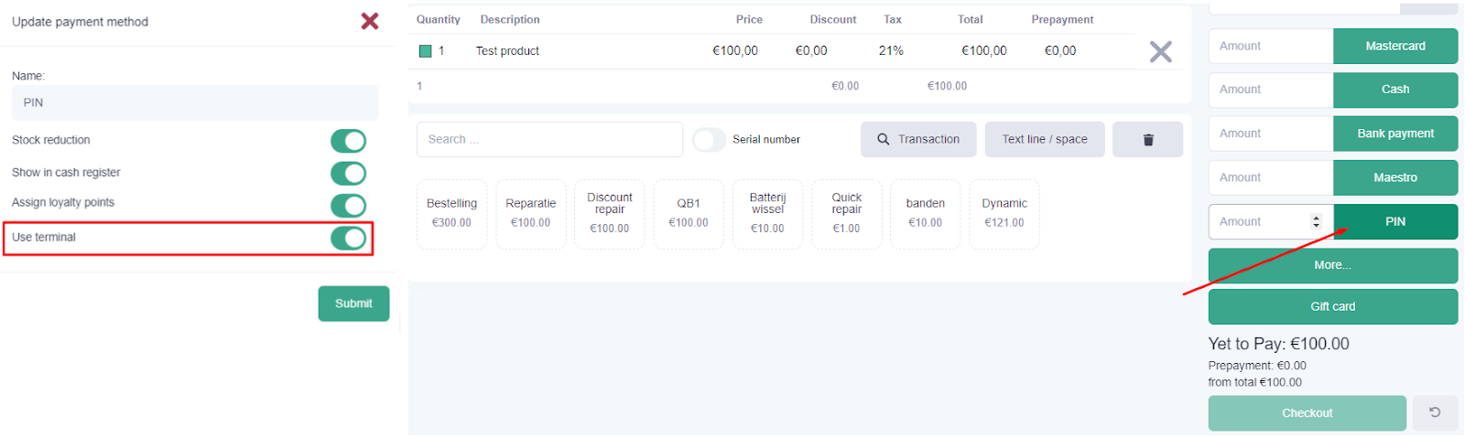Adjust the PIN amount stepper arrows
Viewport: 1465px width, 437px height.
click(1316, 221)
